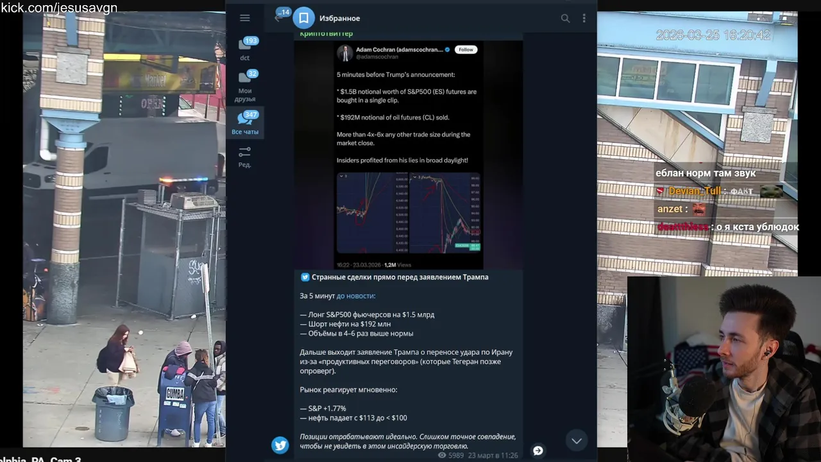This screenshot has height=462, width=821.
Task: Open the three-dot chat options menu
Action: [584, 18]
